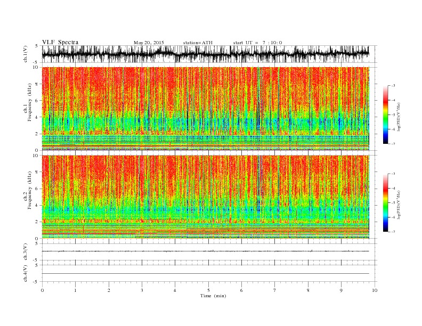
Task: Click the ch.1 spectrogram color bar
Action: click(386, 115)
